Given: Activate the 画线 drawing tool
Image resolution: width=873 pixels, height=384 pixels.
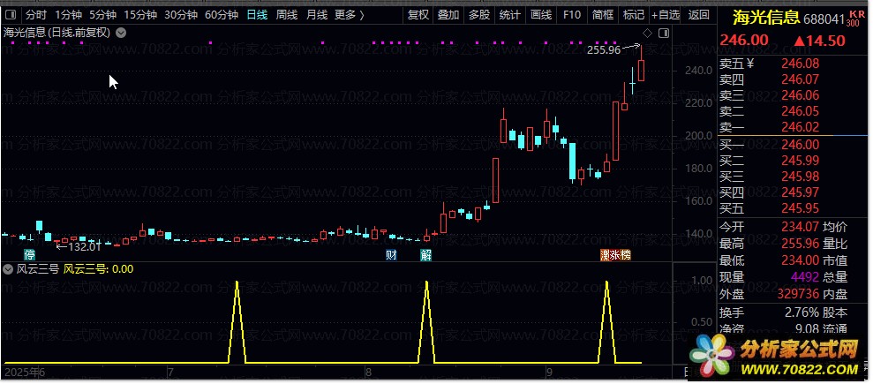Looking at the screenshot, I should (x=540, y=15).
